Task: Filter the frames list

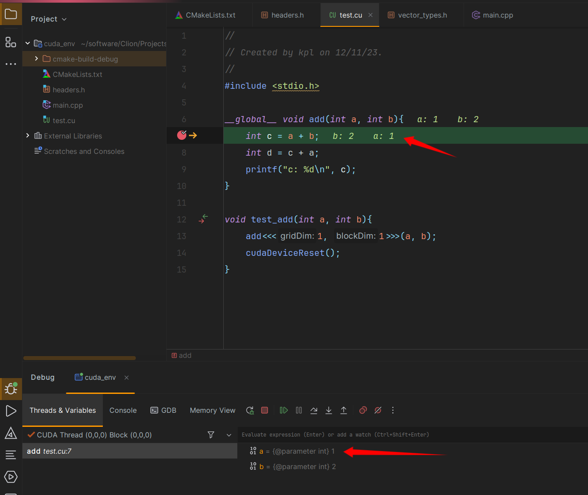Action: (211, 435)
